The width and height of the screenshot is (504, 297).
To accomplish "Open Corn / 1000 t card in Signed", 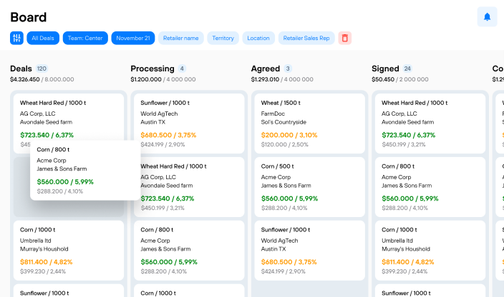I will coord(430,251).
